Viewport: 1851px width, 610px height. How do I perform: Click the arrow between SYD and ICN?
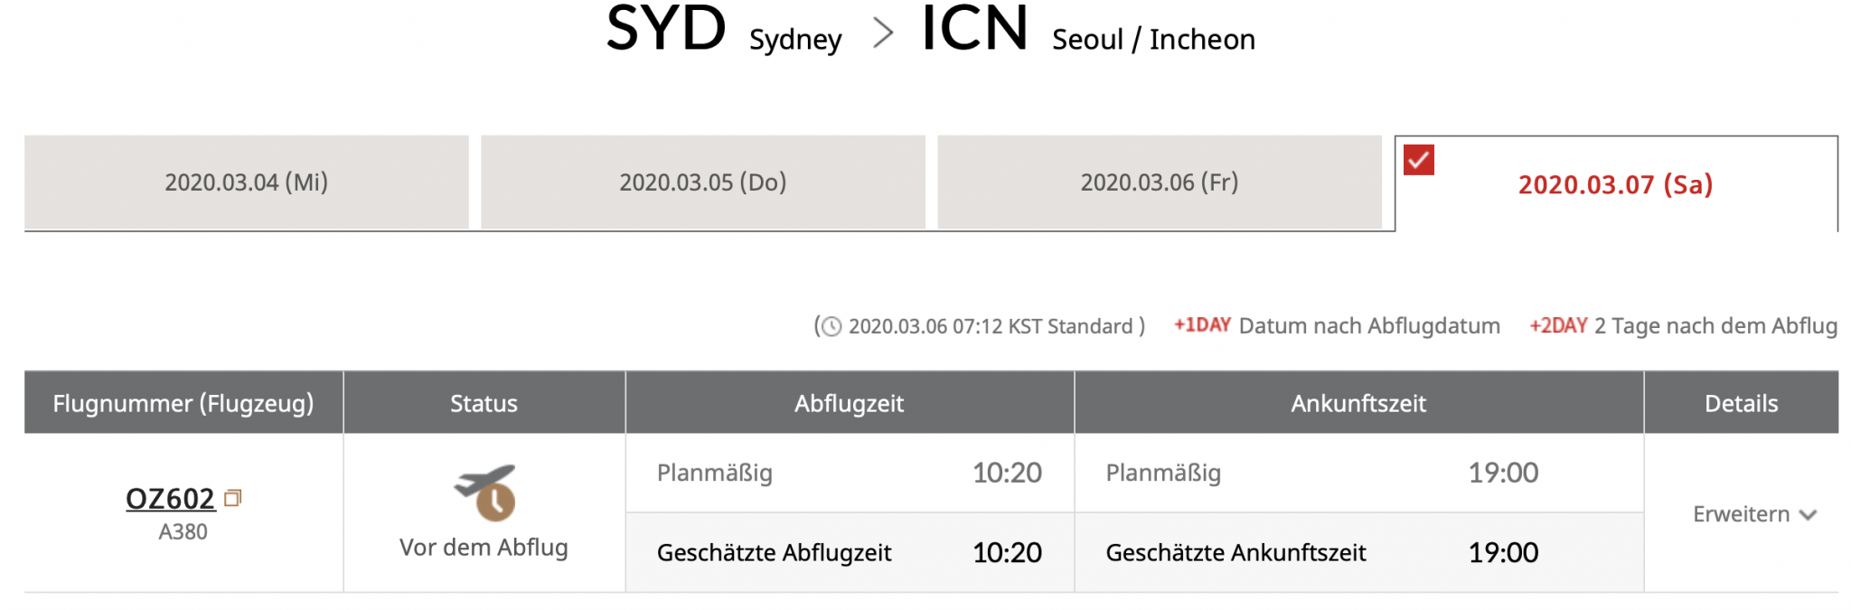(882, 34)
